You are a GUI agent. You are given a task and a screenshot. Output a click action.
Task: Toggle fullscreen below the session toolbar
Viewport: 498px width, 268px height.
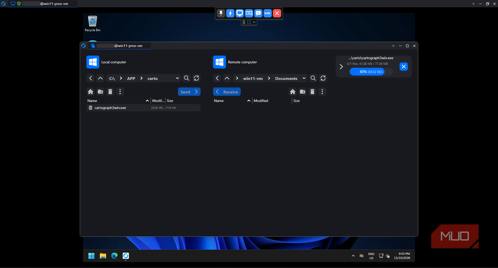point(249,22)
